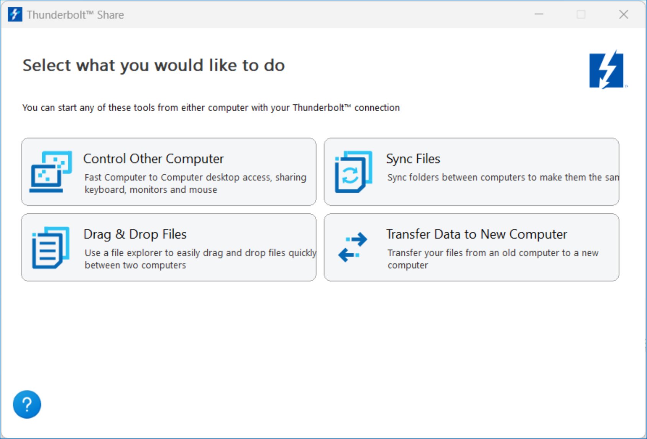This screenshot has width=647, height=439.
Task: Click the 'Select what you would like to do' heading
Action: point(154,66)
